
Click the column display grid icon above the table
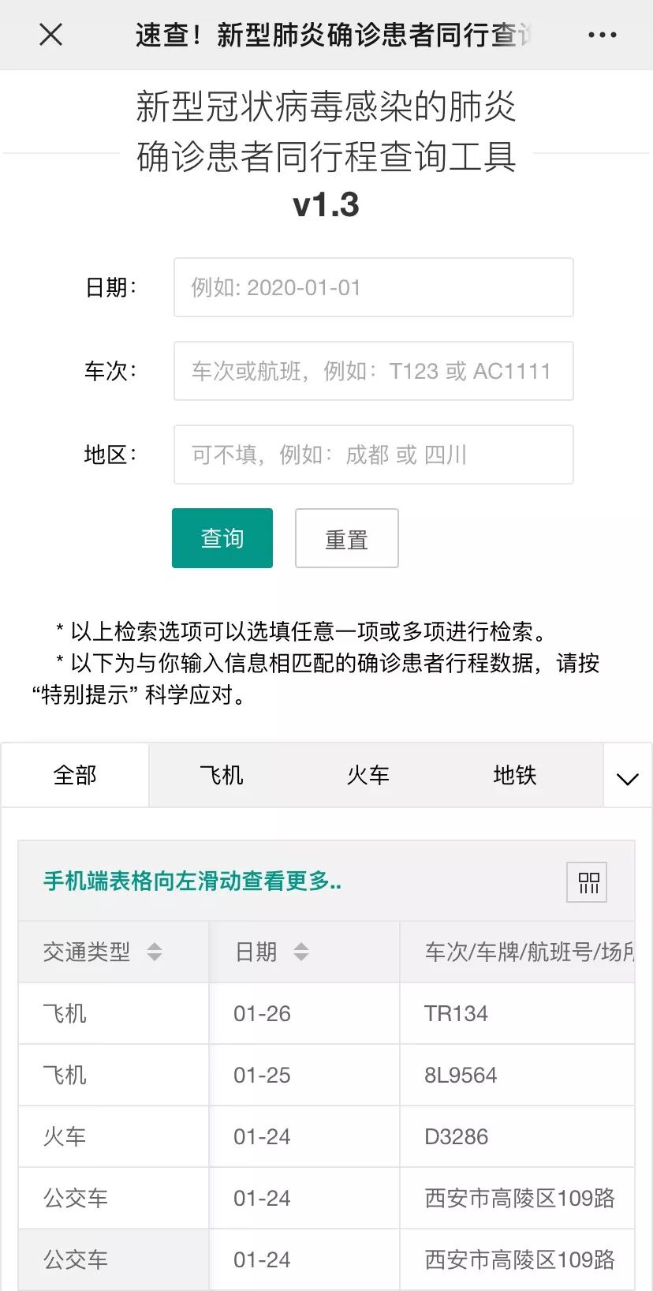pyautogui.click(x=586, y=882)
